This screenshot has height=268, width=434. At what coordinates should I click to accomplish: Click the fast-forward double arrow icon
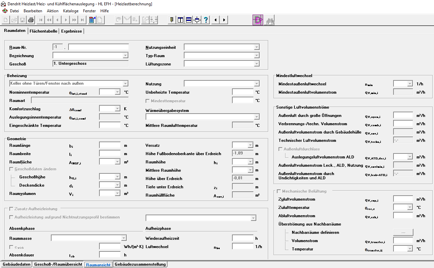point(74,20)
